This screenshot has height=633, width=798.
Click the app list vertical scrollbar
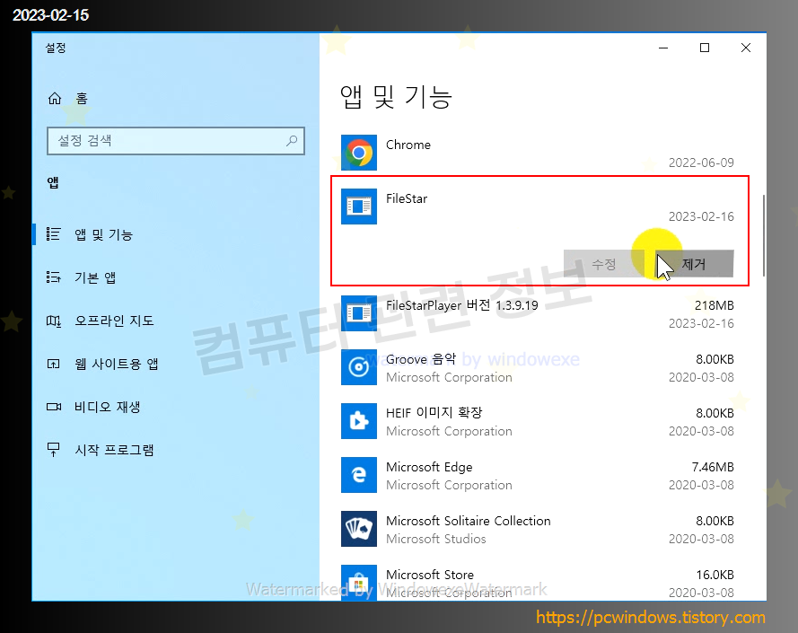coord(763,235)
